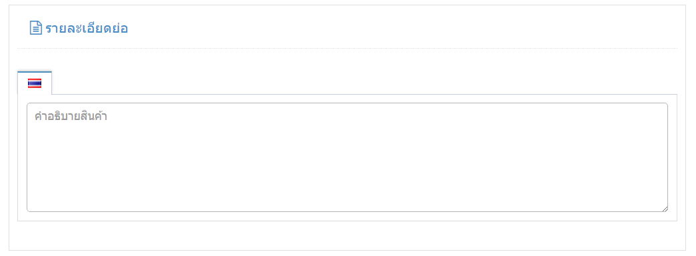Click the paper sheet icon before the heading
This screenshot has width=696, height=256.
click(35, 28)
